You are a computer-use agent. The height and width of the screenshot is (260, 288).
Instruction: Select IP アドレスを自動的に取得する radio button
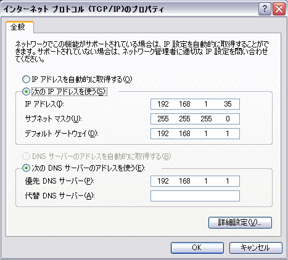click(x=26, y=79)
